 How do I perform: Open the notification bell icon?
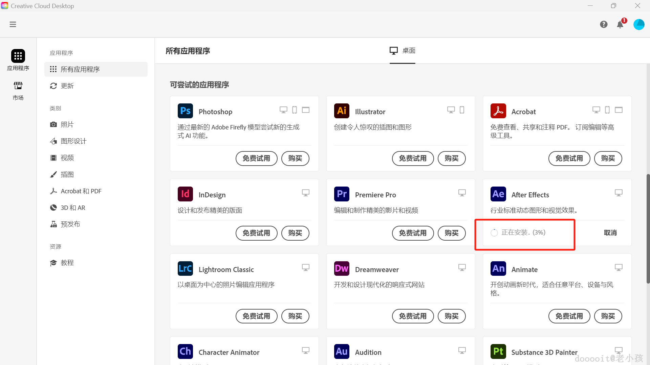pyautogui.click(x=620, y=24)
